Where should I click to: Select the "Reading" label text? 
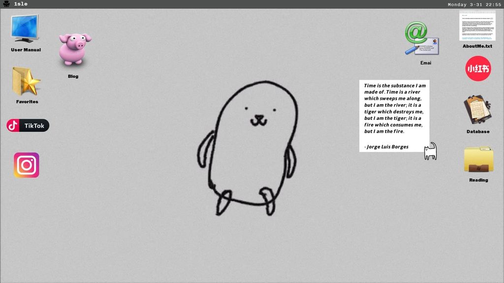coord(478,180)
